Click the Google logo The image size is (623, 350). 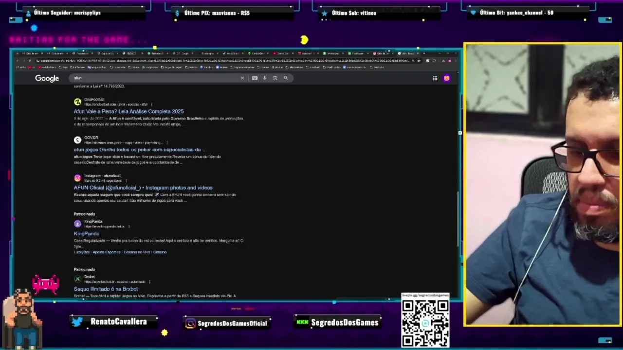pos(47,78)
